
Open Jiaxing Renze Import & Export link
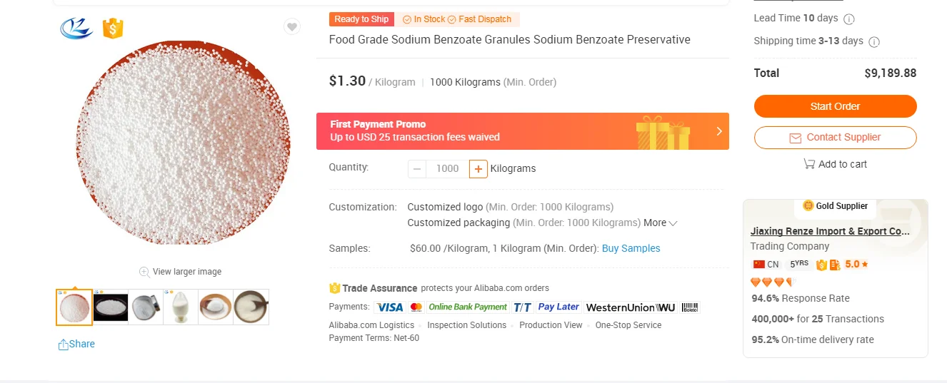pyautogui.click(x=830, y=231)
